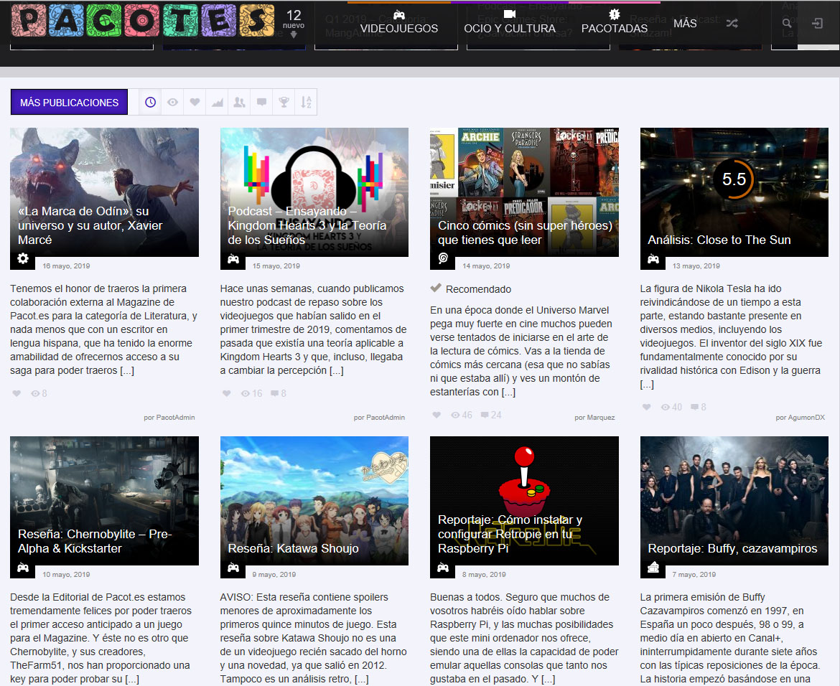840x686 pixels.
Task: Visit author profile link por Marquez
Action: tap(594, 417)
